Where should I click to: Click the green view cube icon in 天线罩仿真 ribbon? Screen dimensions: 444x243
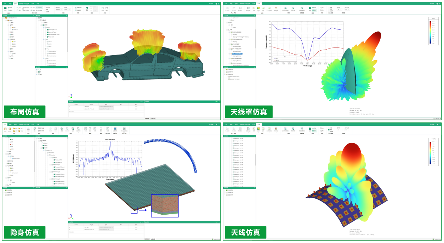pyautogui.click(x=310, y=8)
